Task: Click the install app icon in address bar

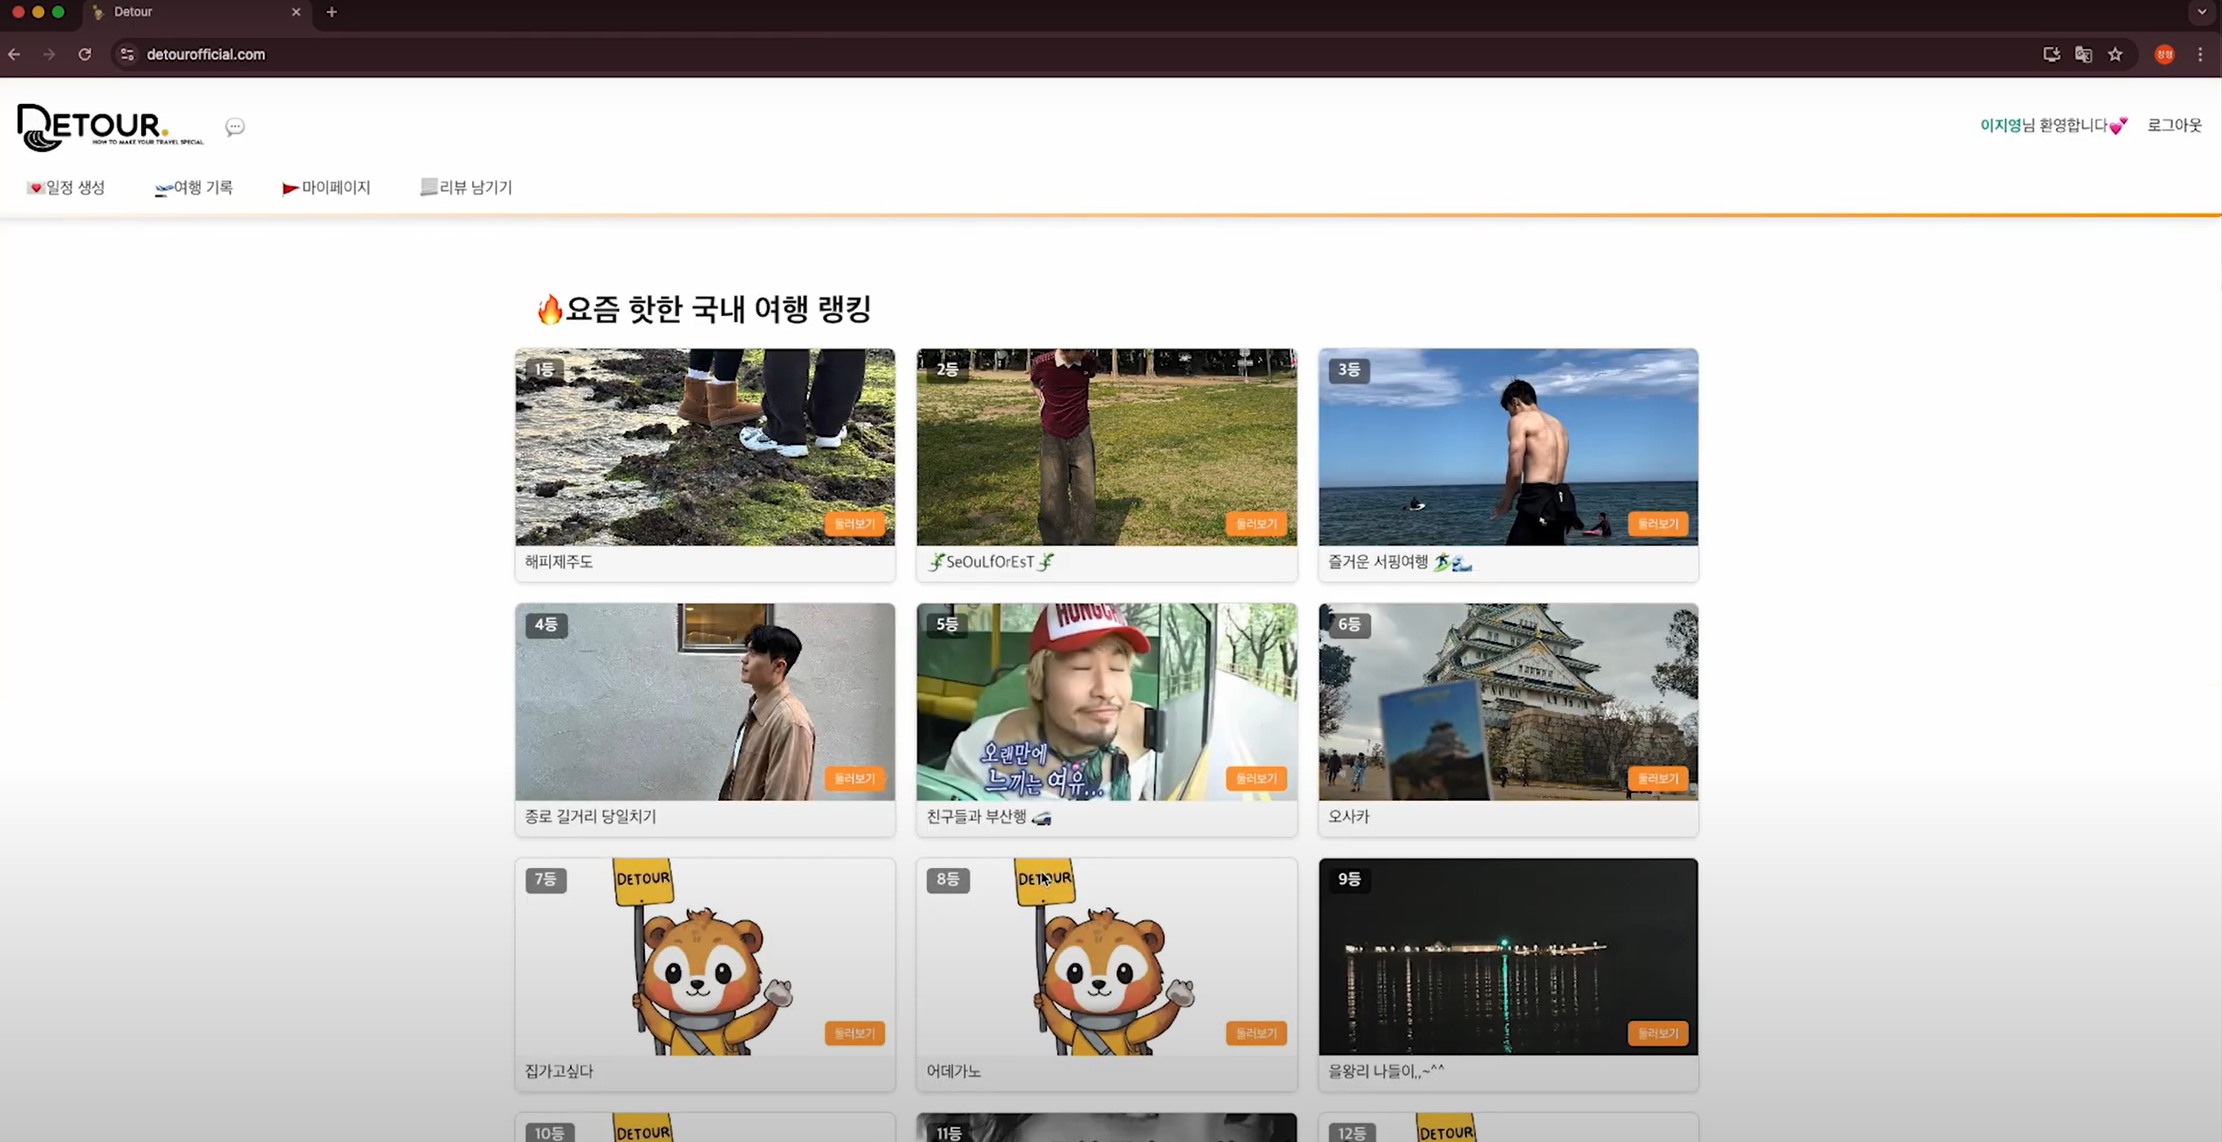Action: point(2051,54)
